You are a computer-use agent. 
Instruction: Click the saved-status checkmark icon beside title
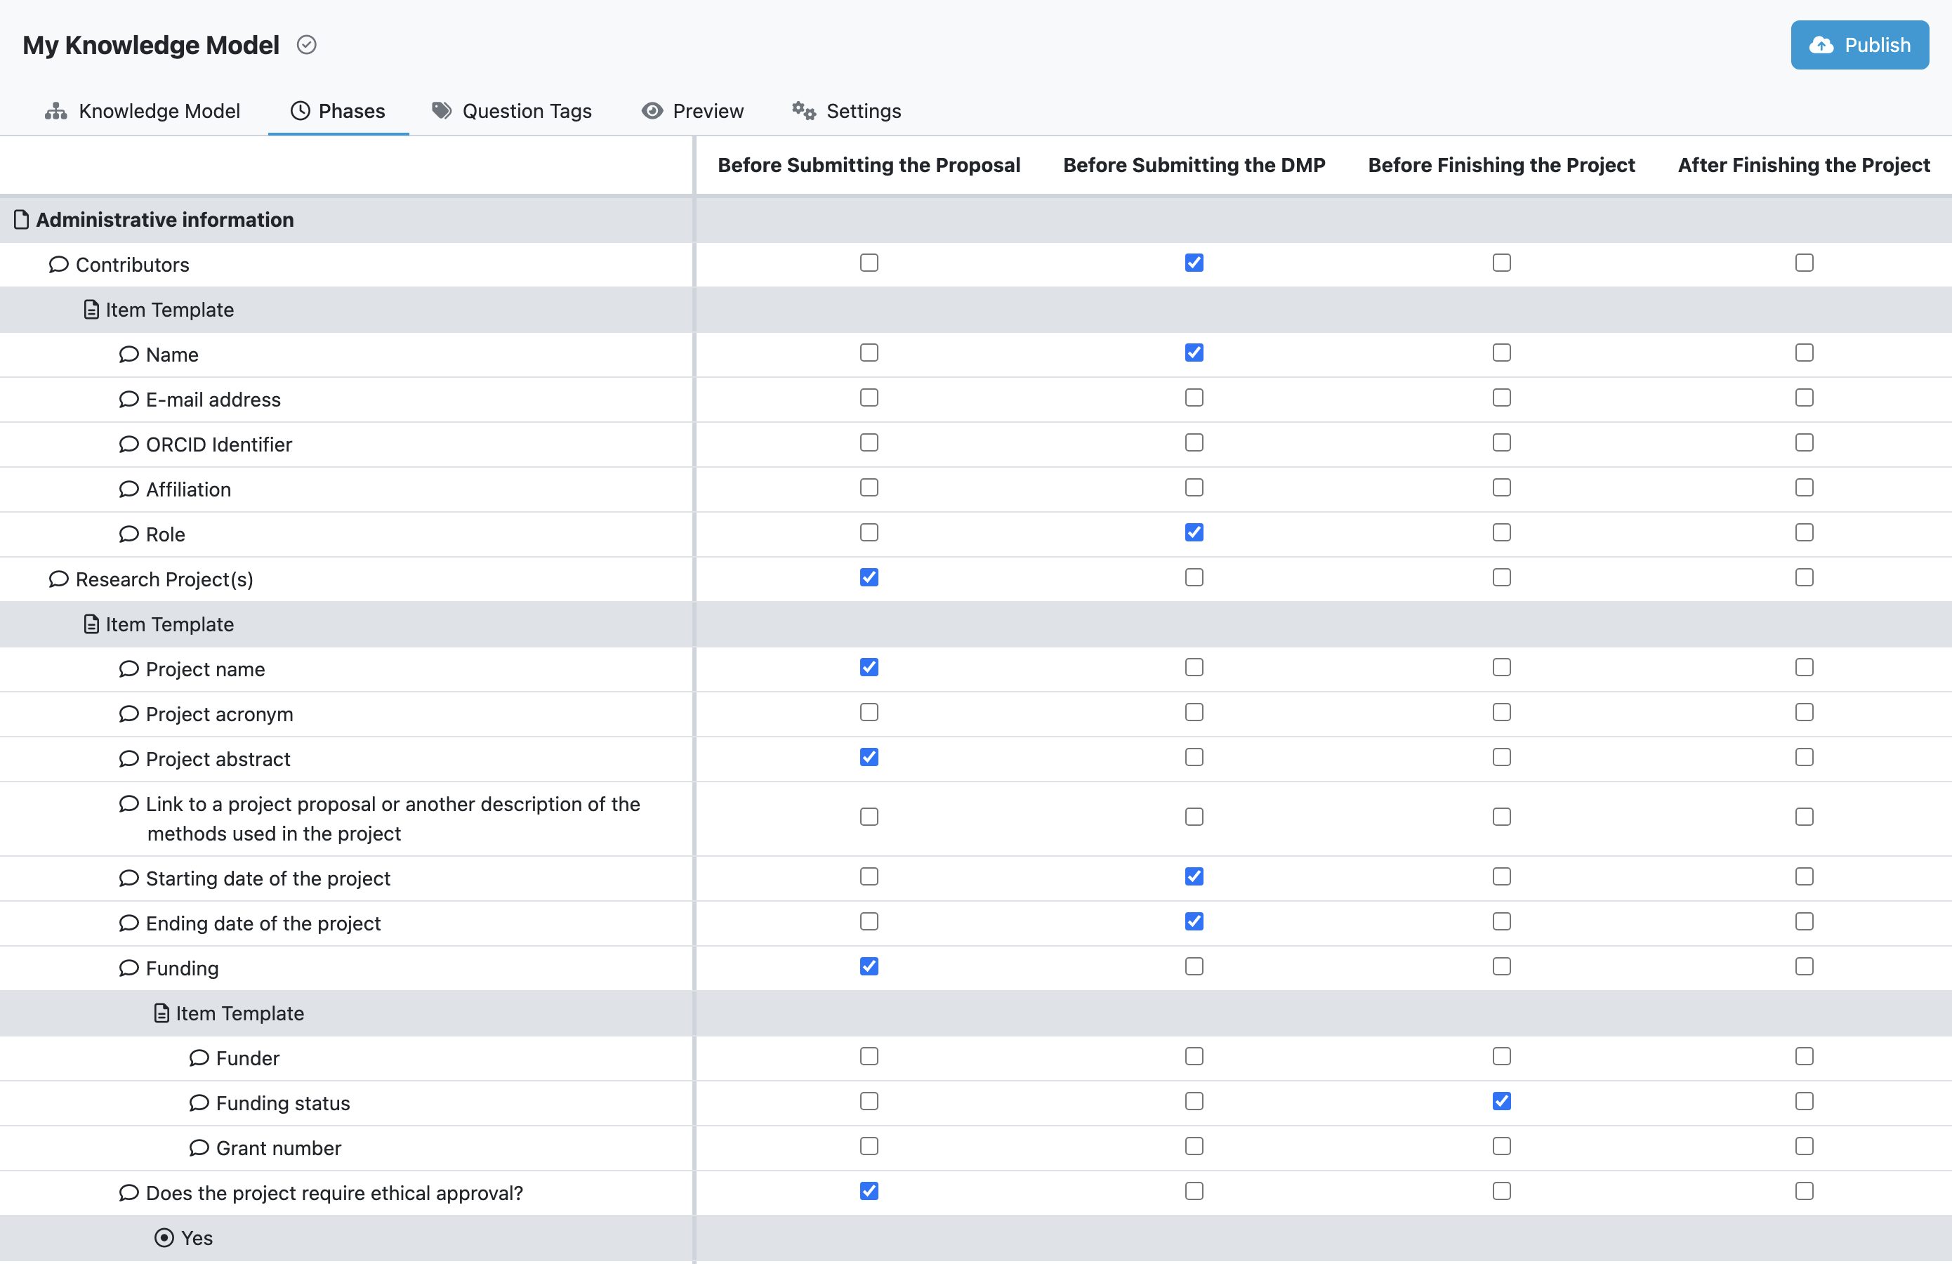coord(307,44)
